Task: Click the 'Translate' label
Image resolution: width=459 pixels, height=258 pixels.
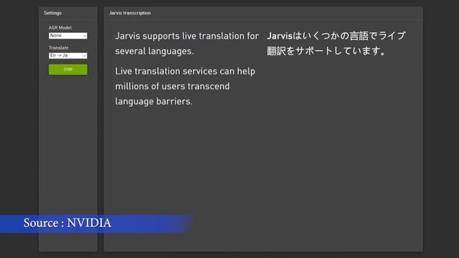Action: tap(59, 48)
